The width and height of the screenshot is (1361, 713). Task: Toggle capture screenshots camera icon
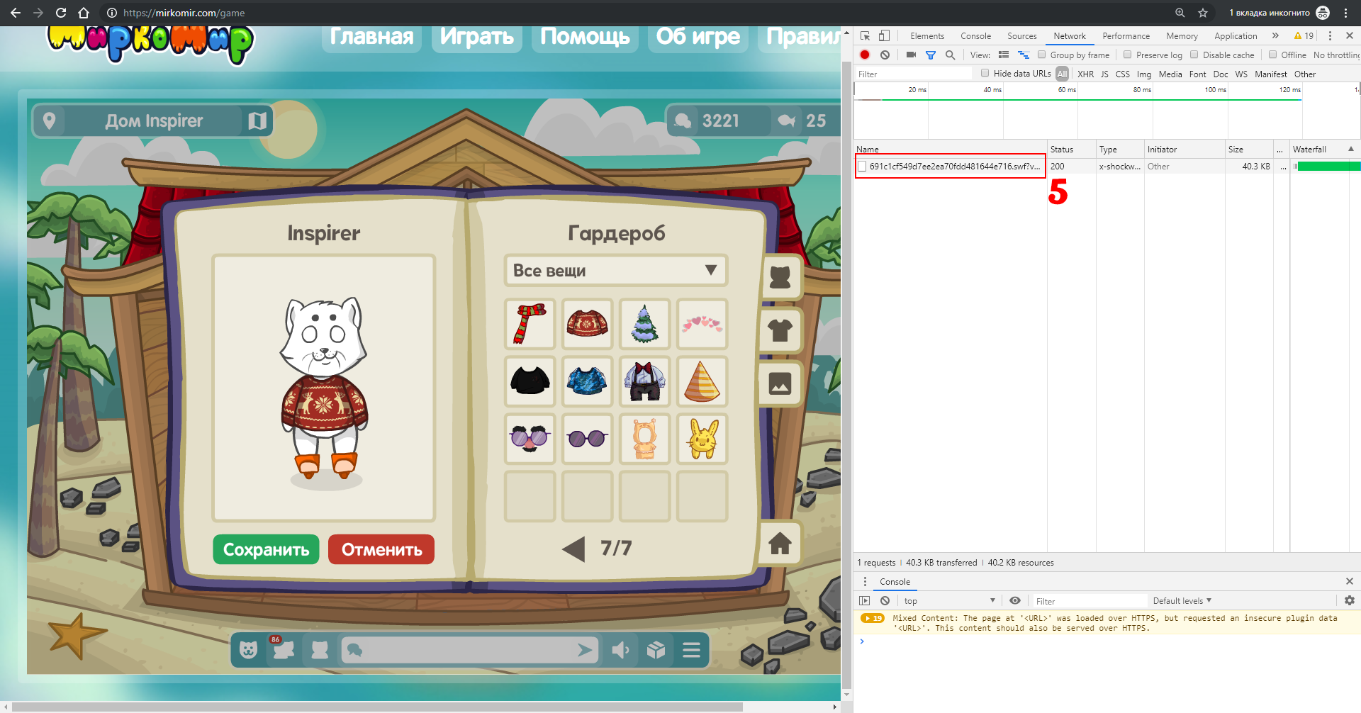point(911,55)
